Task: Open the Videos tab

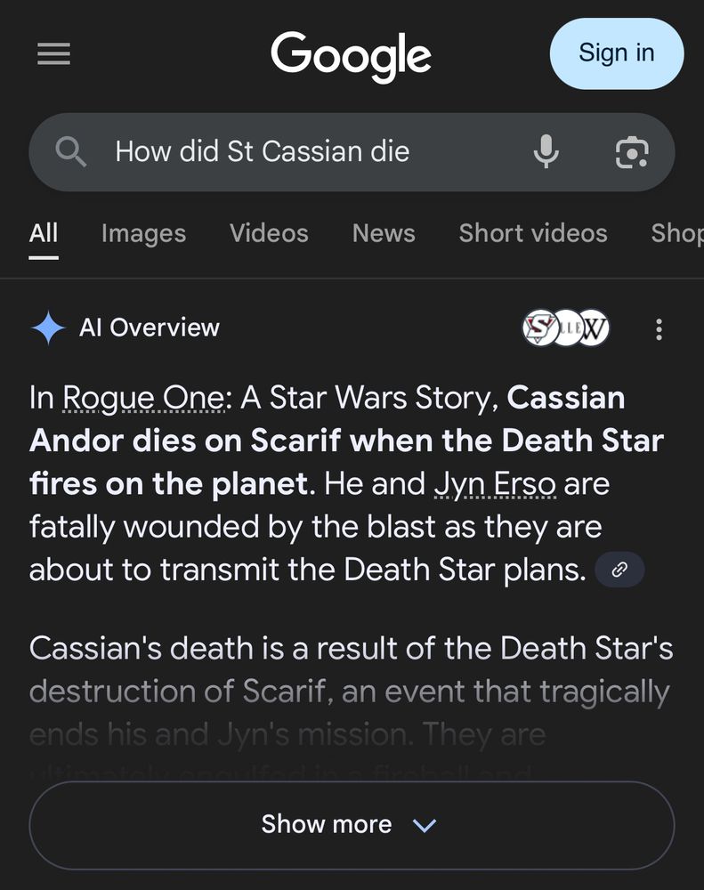Action: pos(269,233)
